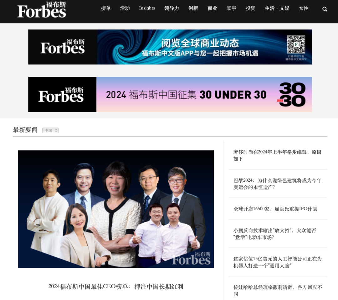Open the 榜单 menu

pos(106,8)
